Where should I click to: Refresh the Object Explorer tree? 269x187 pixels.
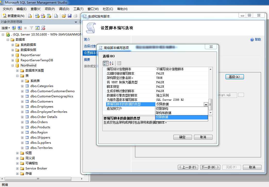click(37, 28)
